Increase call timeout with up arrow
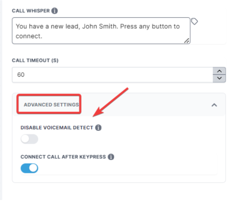This screenshot has height=203, width=250. 219,71
